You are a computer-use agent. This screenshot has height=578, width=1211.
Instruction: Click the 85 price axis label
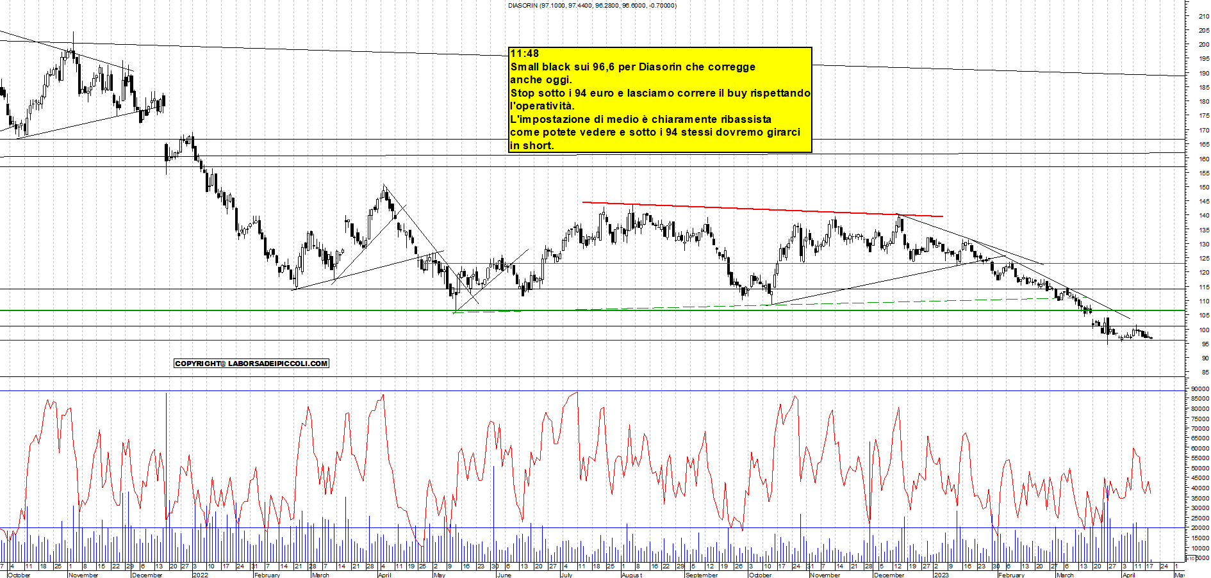pyautogui.click(x=1205, y=373)
